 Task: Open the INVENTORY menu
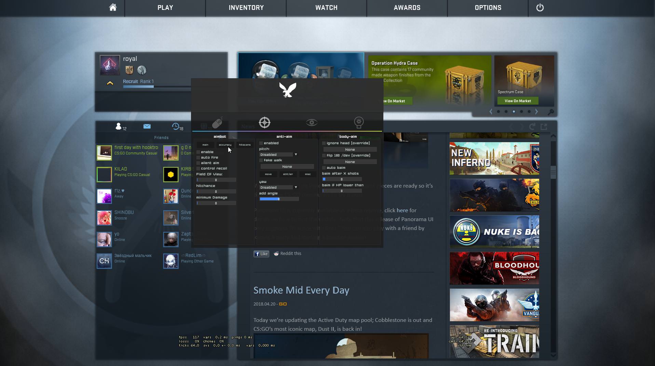click(246, 8)
